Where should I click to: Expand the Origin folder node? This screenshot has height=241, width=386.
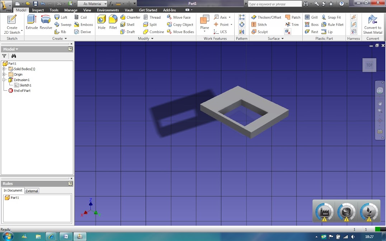(x=4, y=74)
